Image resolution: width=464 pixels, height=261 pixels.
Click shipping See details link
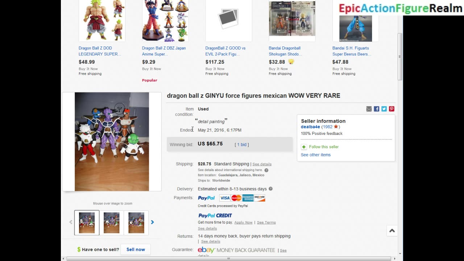(262, 164)
